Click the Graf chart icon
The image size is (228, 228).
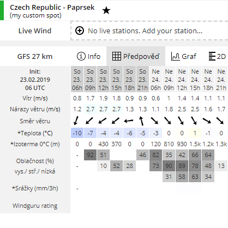175,56
